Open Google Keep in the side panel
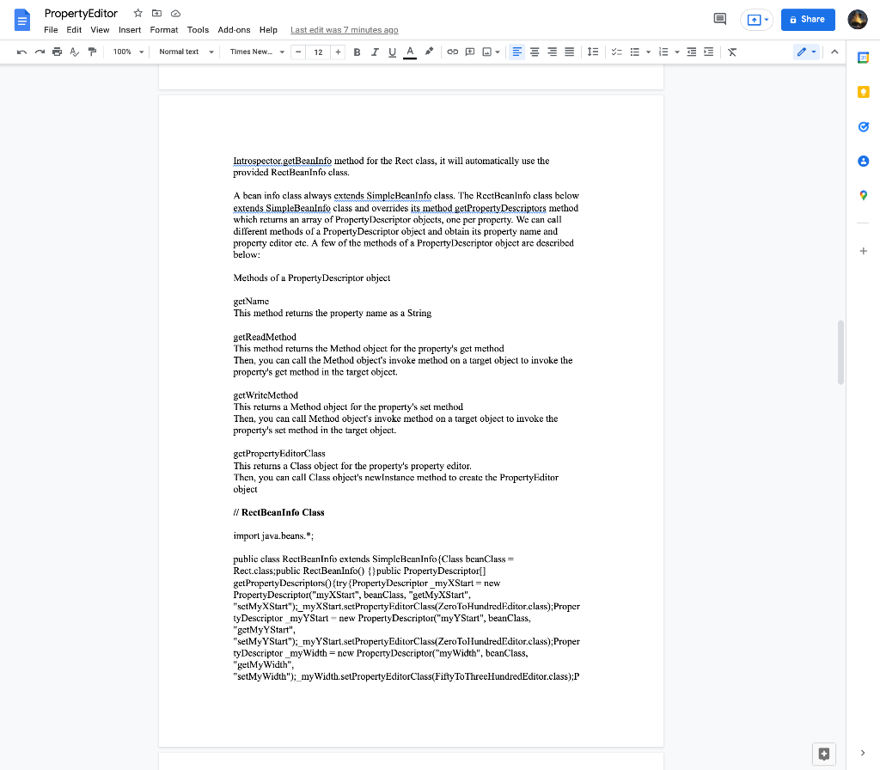This screenshot has width=880, height=770. (863, 92)
